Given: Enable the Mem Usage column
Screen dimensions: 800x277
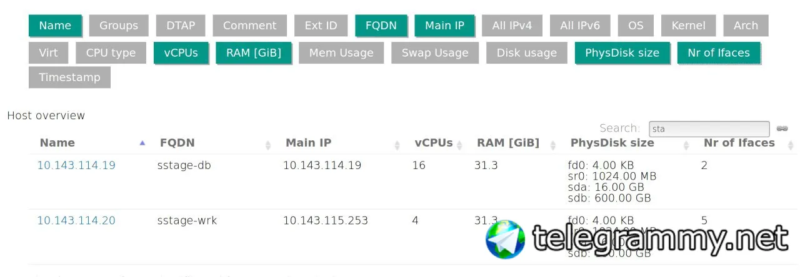Looking at the screenshot, I should tap(341, 53).
